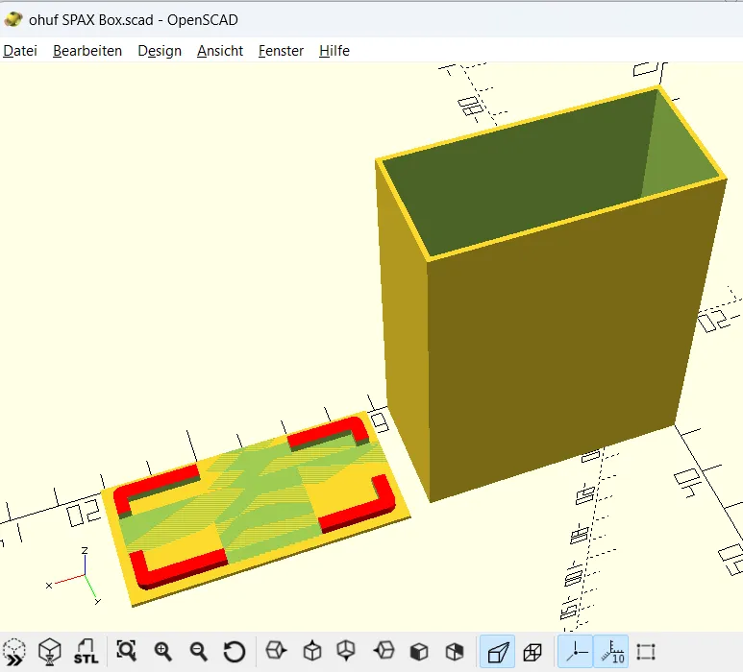Zoom out with the minus magnifier

coord(198,652)
